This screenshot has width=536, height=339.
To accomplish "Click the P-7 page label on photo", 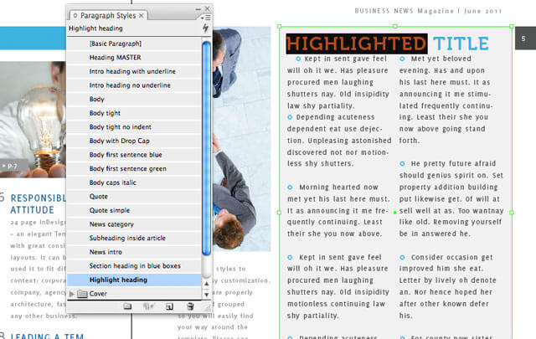I will coord(13,166).
